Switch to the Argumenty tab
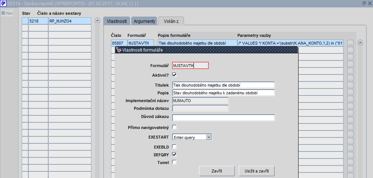 144,21
